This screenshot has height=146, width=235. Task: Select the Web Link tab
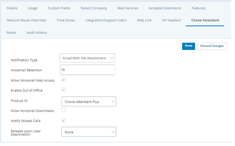coord(144,20)
